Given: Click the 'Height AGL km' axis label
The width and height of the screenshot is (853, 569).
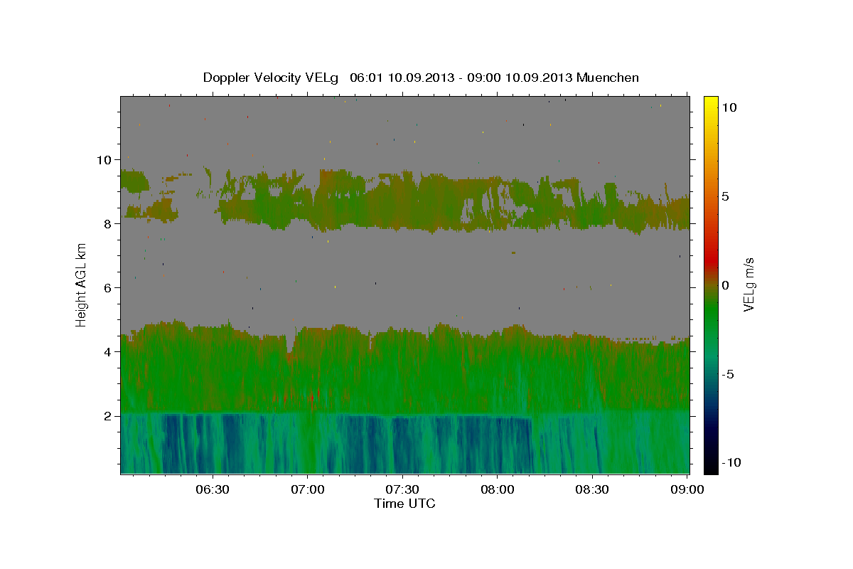Looking at the screenshot, I should coord(81,284).
